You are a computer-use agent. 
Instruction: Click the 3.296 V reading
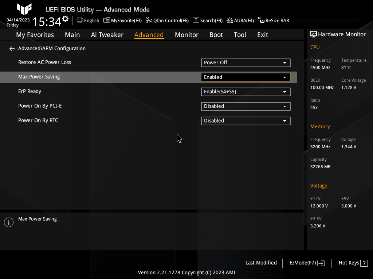318,226
